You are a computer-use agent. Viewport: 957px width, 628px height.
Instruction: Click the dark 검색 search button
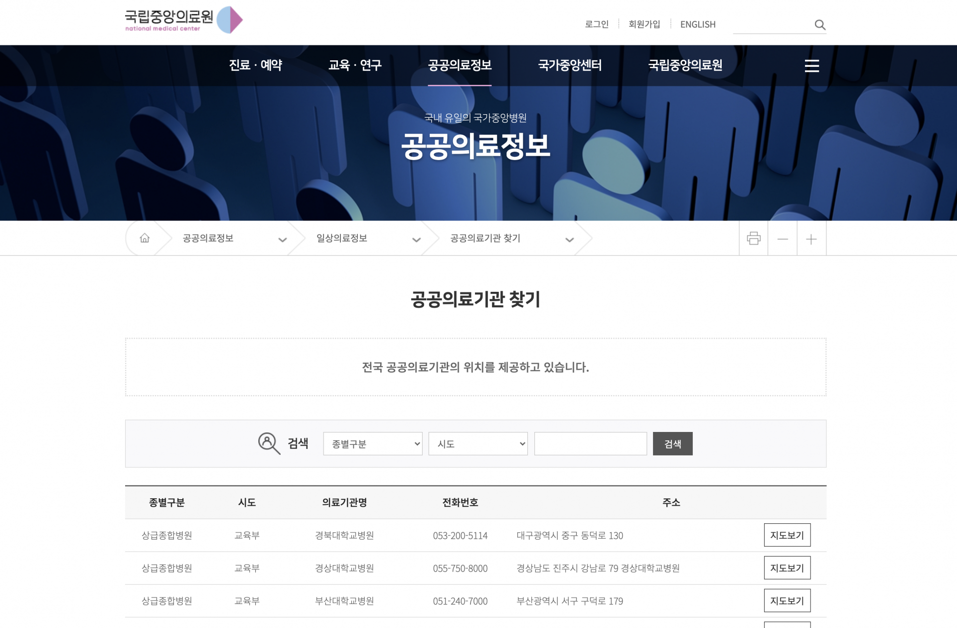(x=672, y=443)
